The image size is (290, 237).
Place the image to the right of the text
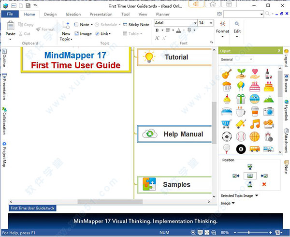(264, 176)
